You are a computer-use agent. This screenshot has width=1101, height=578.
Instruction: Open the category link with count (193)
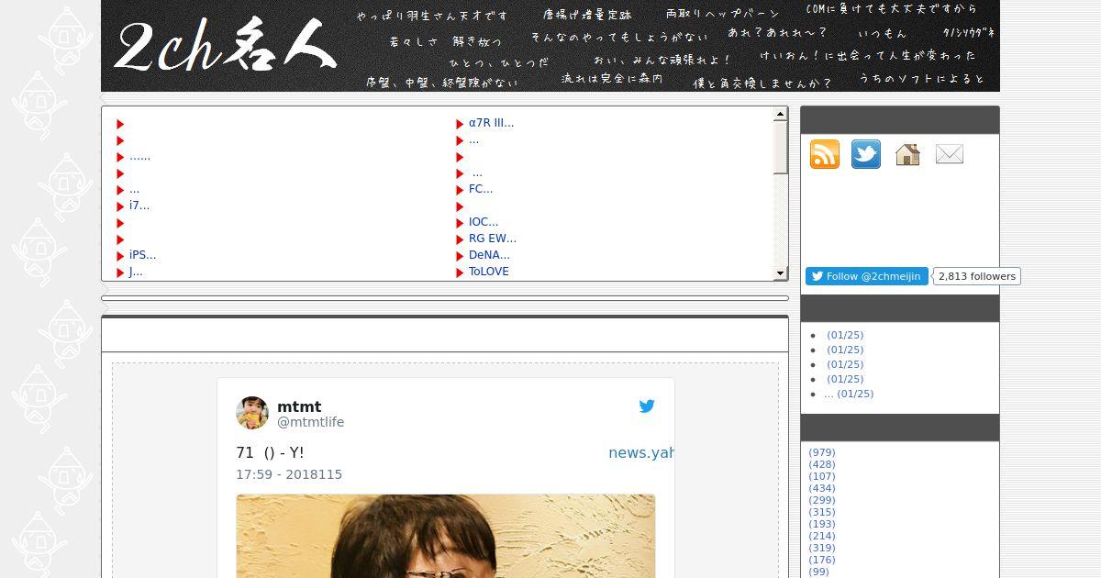tap(822, 524)
